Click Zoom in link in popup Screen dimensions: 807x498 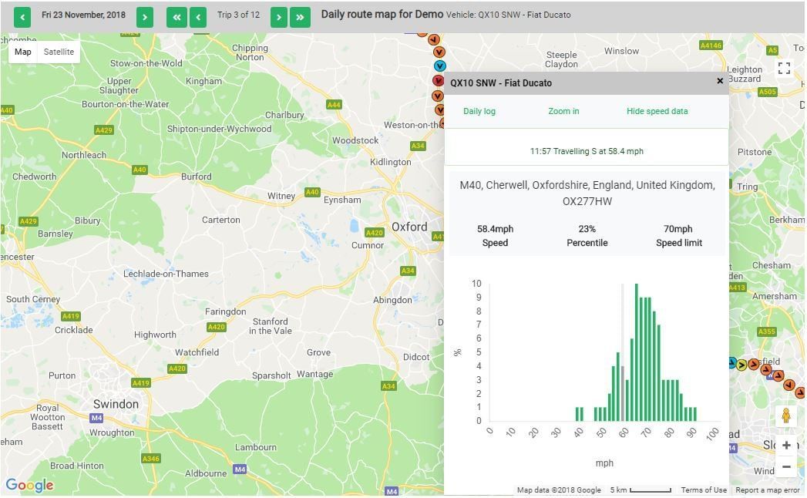pos(563,111)
